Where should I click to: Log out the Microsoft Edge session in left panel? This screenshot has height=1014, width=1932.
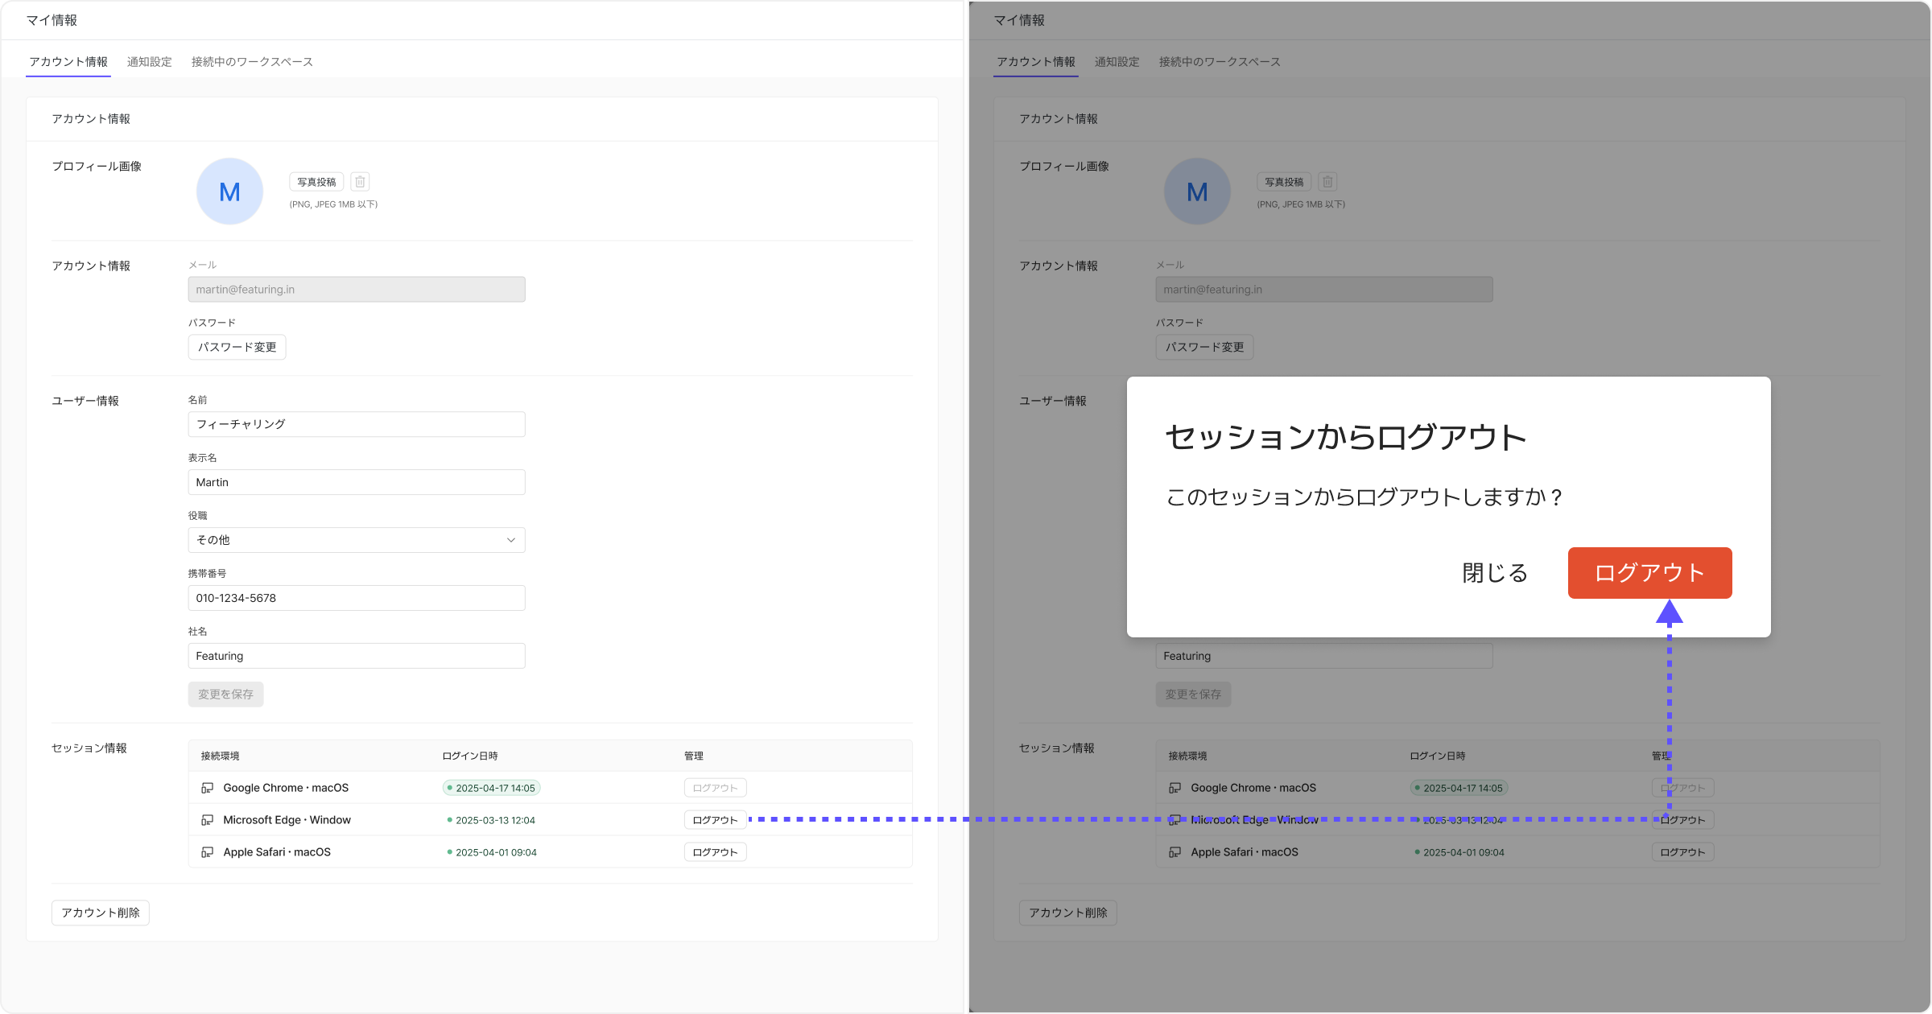[x=715, y=820]
